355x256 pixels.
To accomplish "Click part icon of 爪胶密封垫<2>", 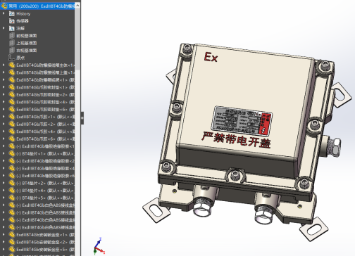I will [12, 95].
